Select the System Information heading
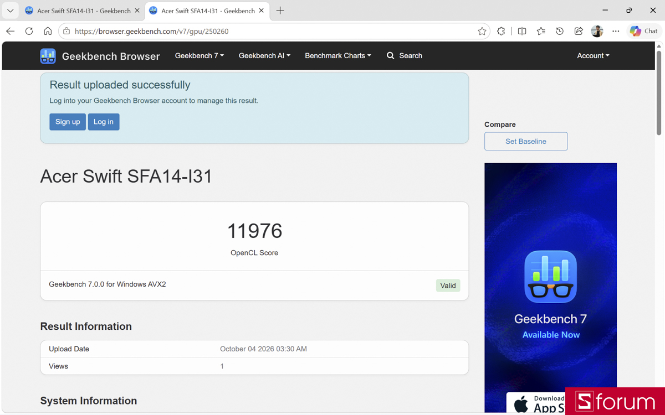The width and height of the screenshot is (665, 415). point(89,401)
